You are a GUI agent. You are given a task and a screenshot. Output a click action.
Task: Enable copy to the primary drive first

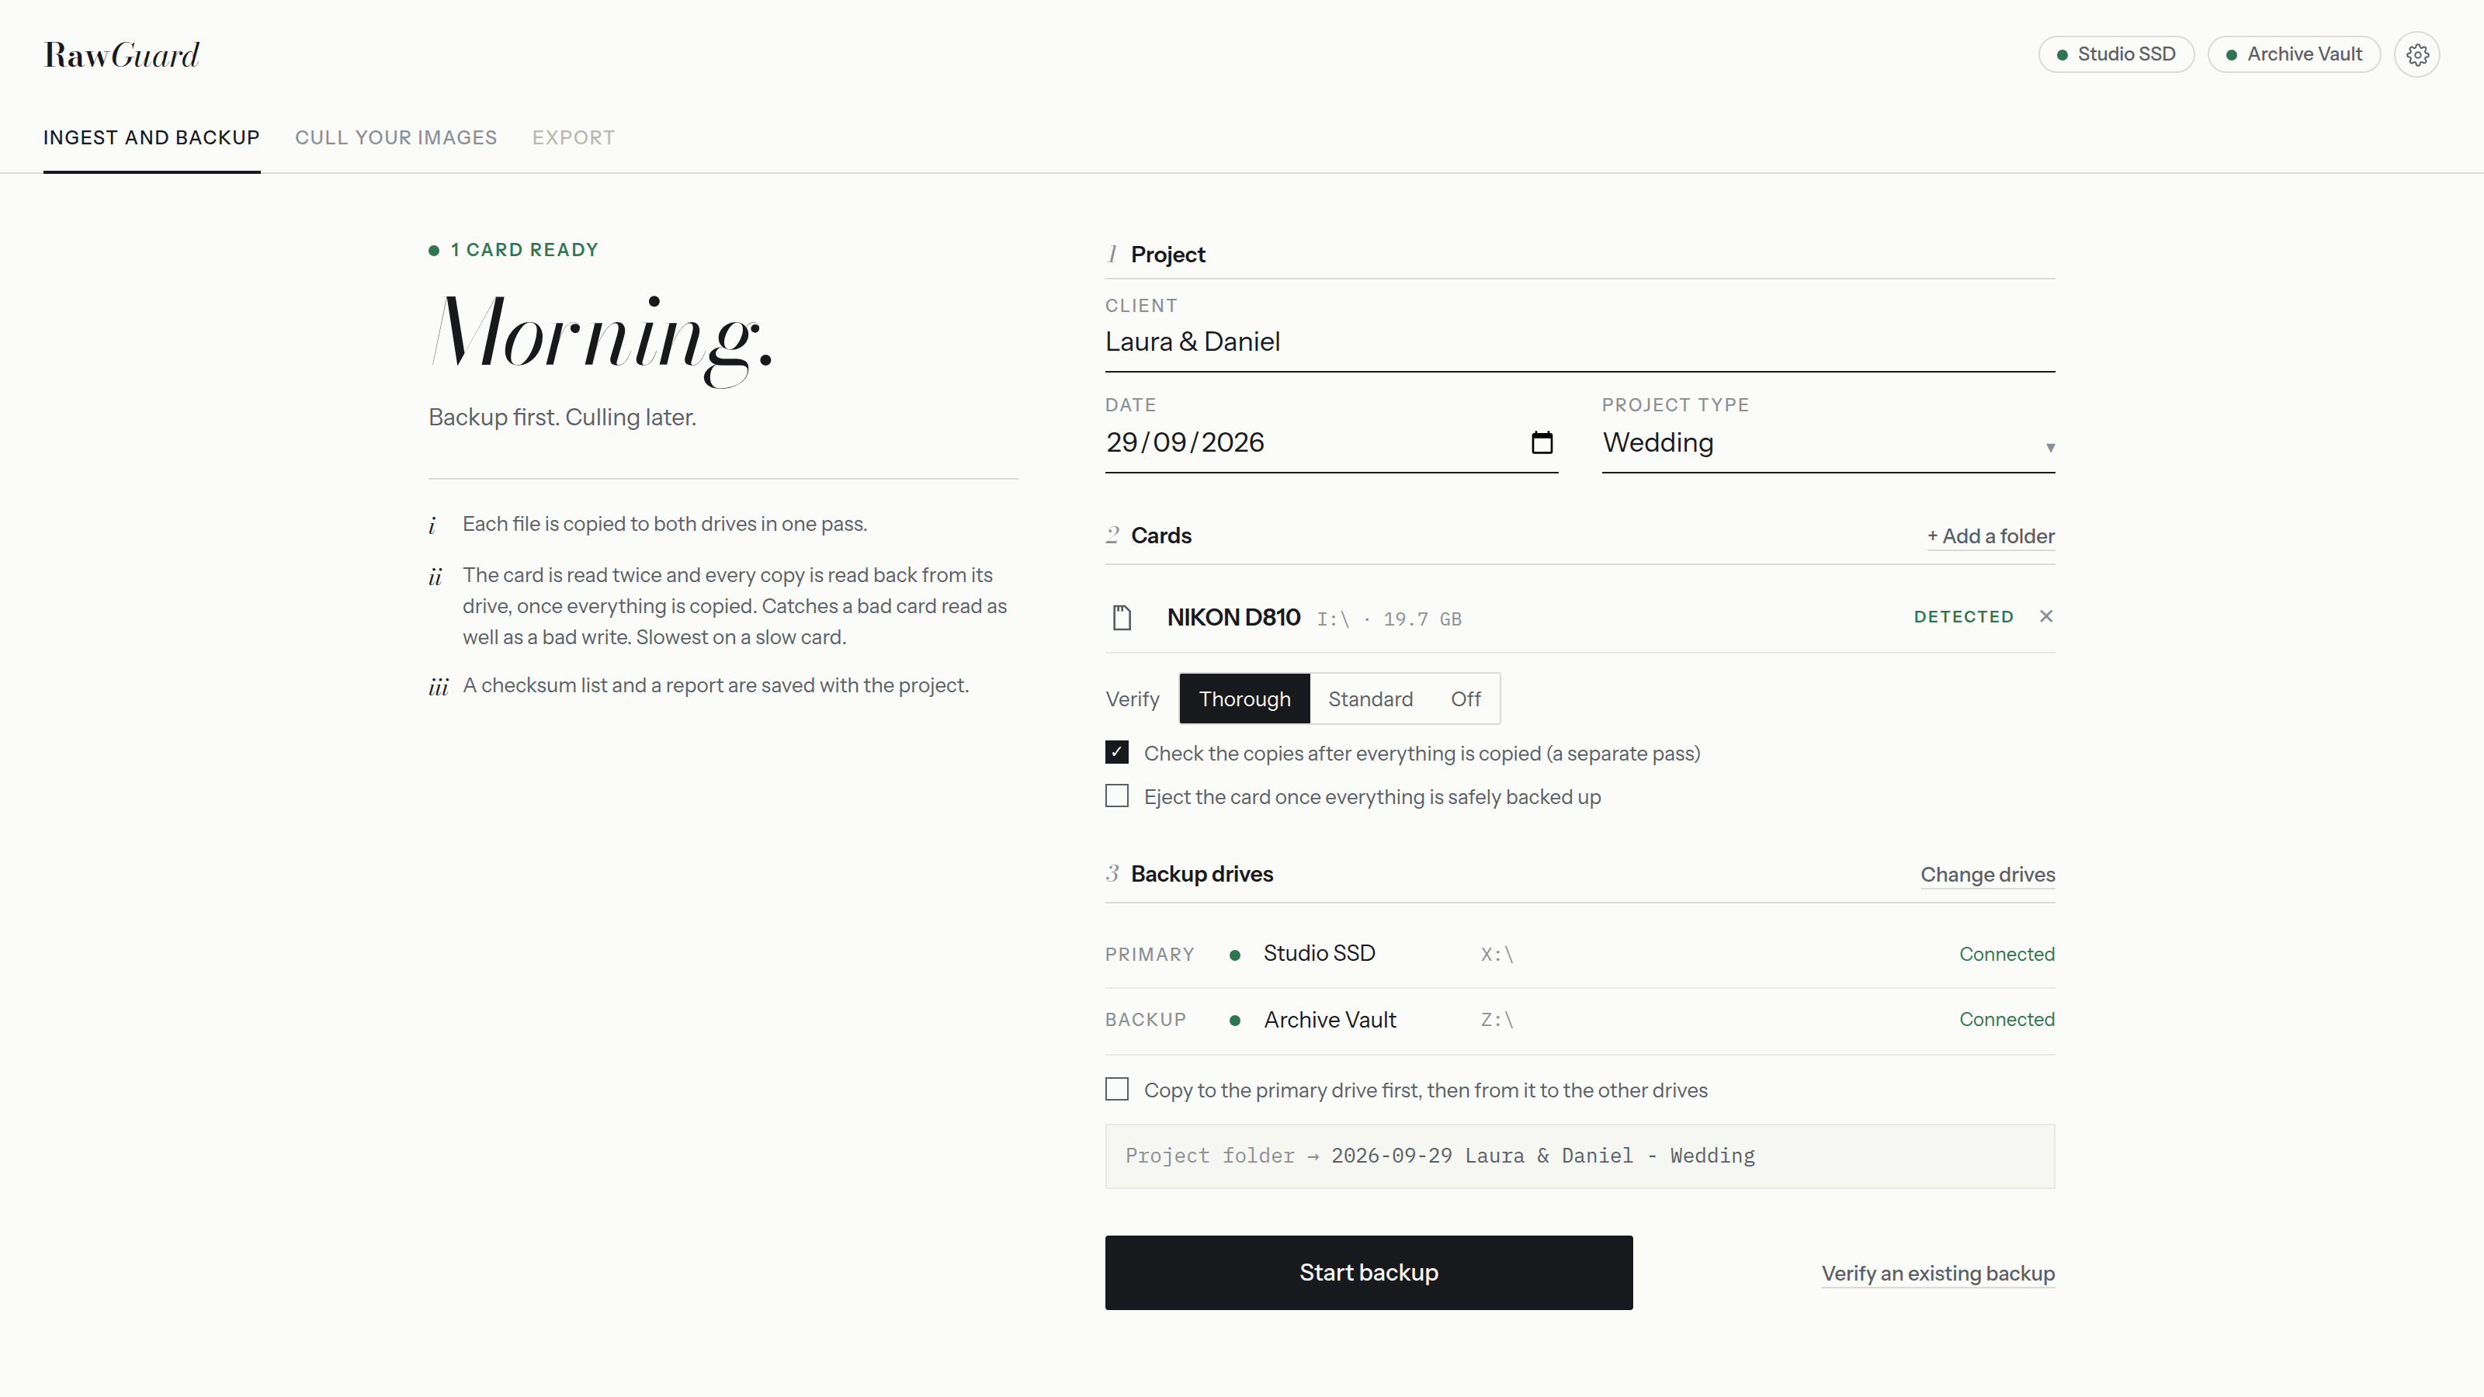point(1117,1088)
